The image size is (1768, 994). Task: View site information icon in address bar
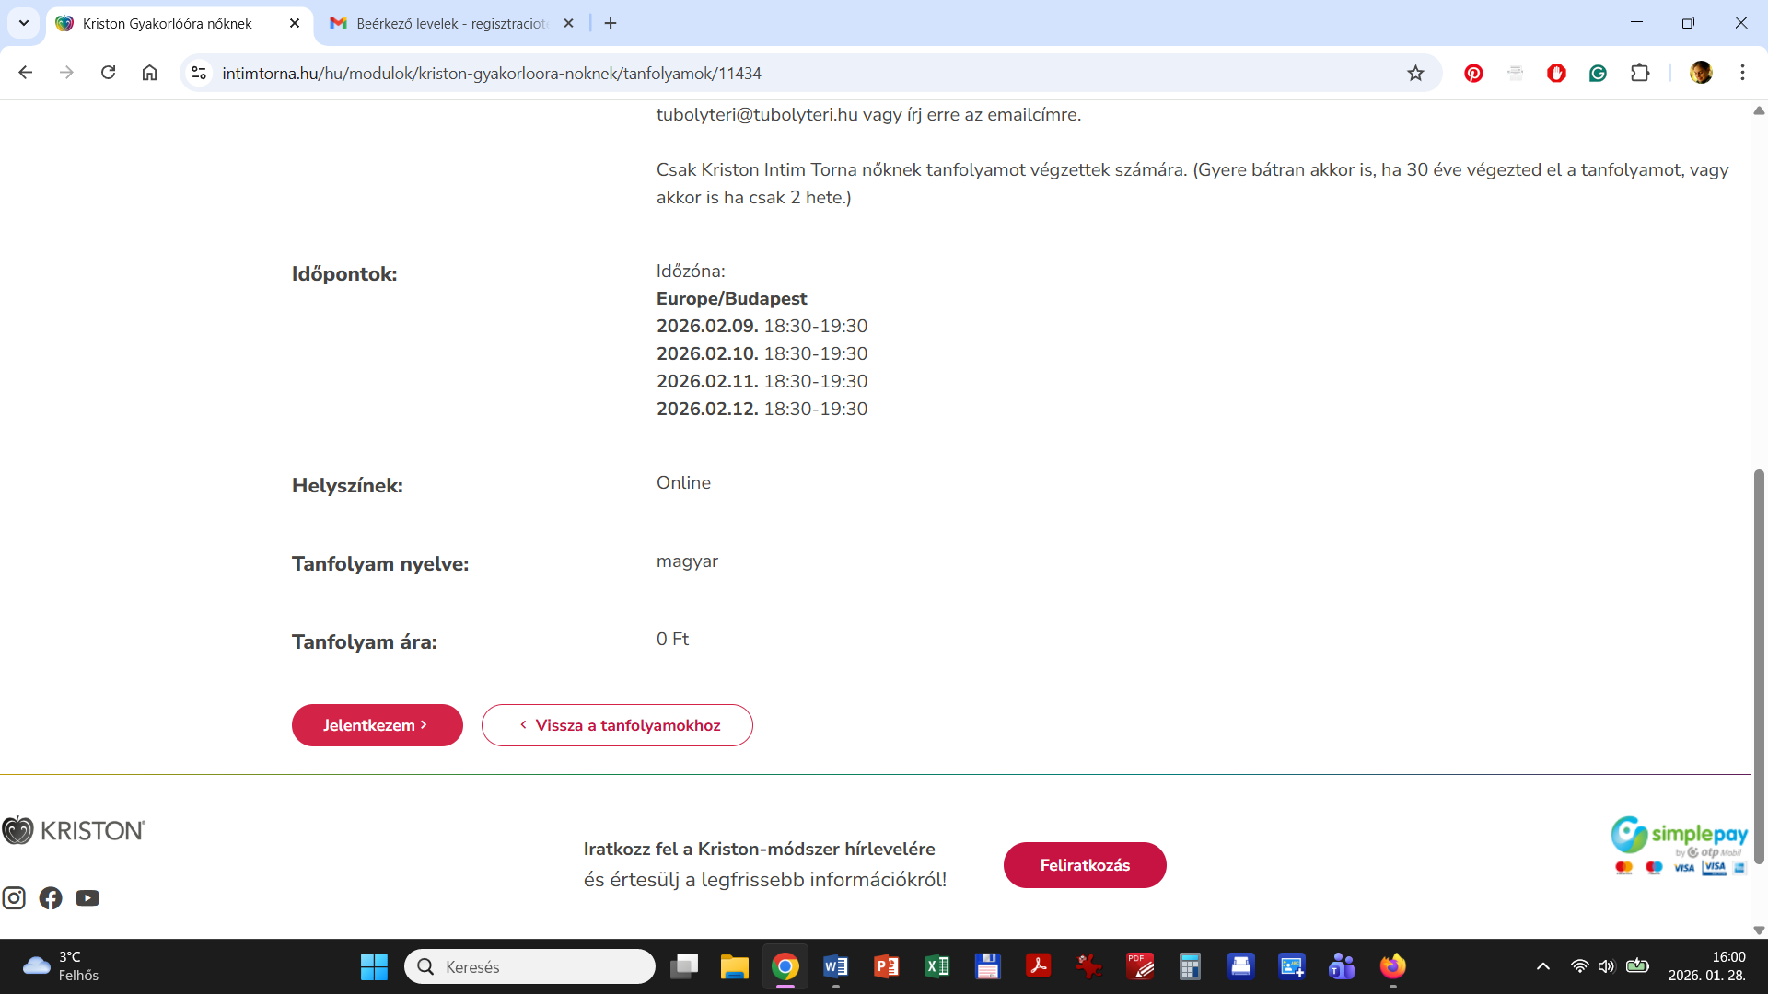(x=199, y=73)
